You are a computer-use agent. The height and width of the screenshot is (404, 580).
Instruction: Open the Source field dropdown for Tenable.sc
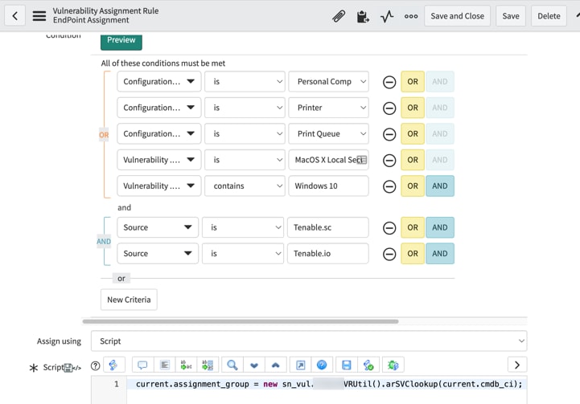coord(158,227)
